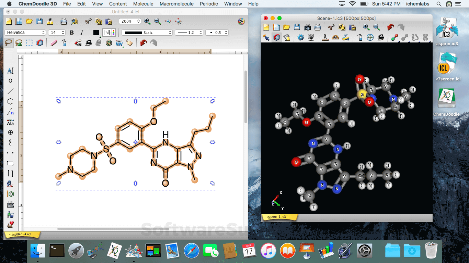Toggle the ball and stick representation
Image resolution: width=469 pixels, height=263 pixels.
394,37
